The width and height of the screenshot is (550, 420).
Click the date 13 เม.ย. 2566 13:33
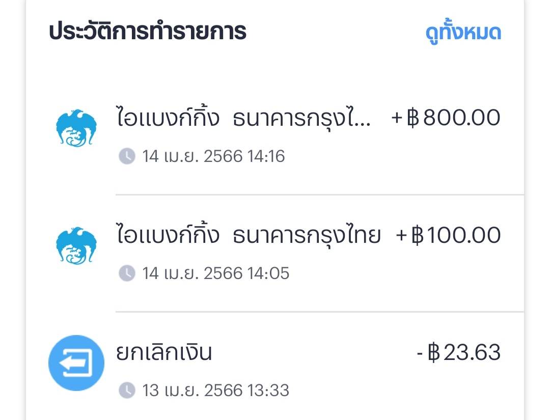[x=215, y=390]
